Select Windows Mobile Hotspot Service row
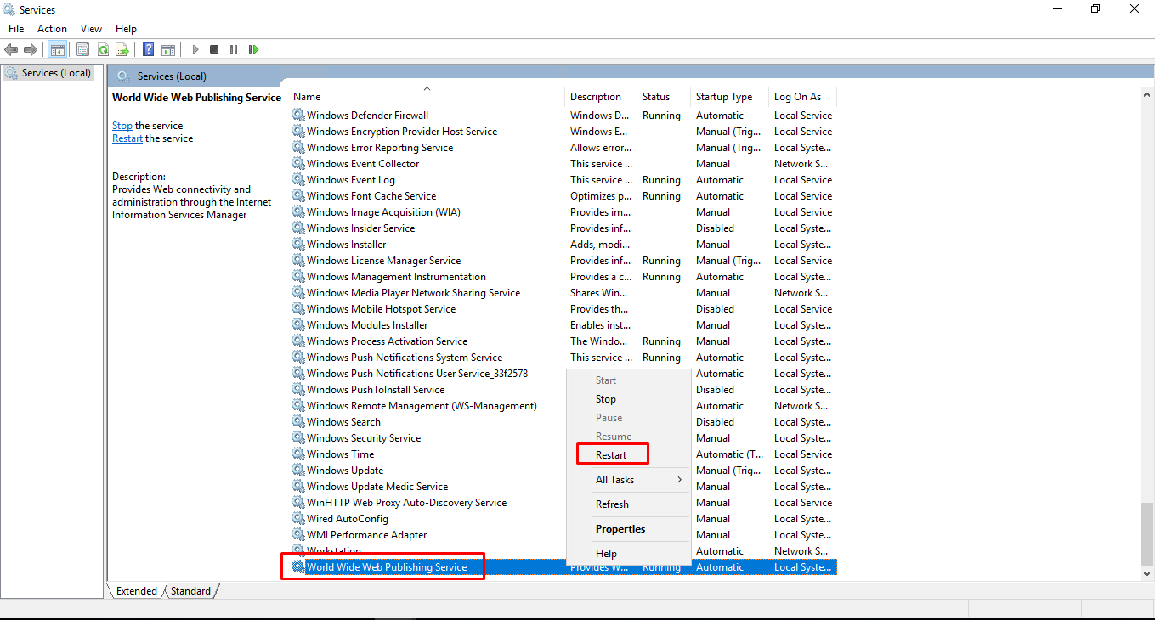 (563, 309)
